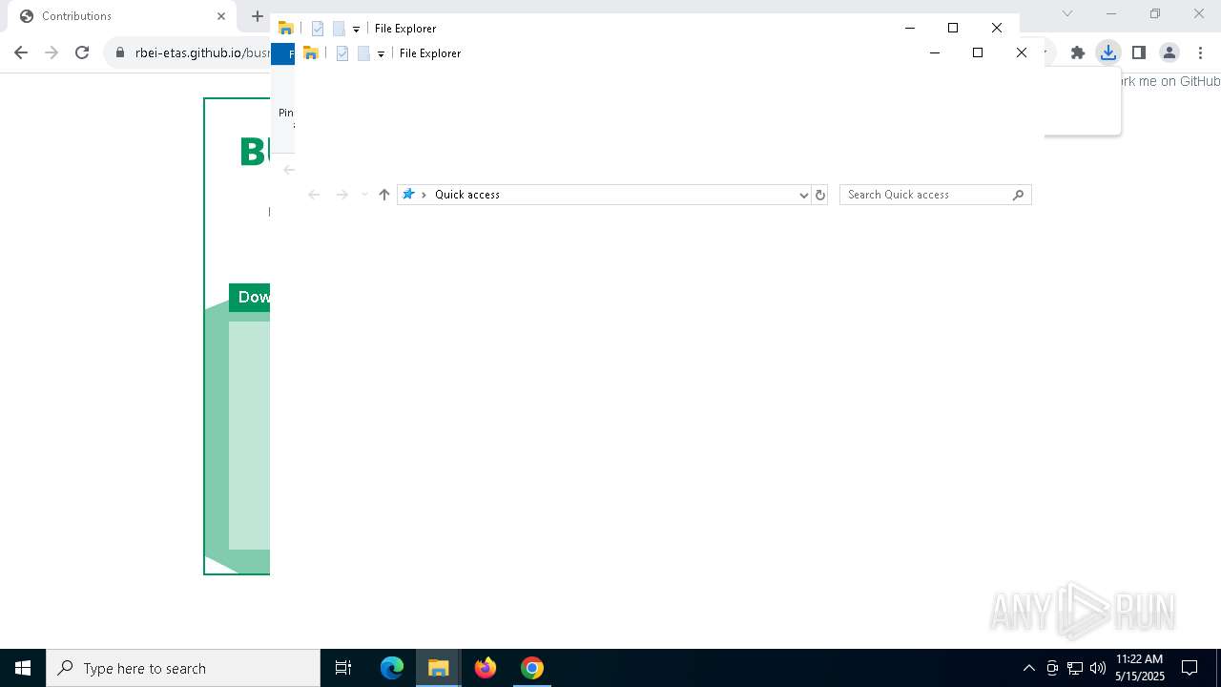
Task: Click Chrome forward navigation arrow
Action: point(52,52)
